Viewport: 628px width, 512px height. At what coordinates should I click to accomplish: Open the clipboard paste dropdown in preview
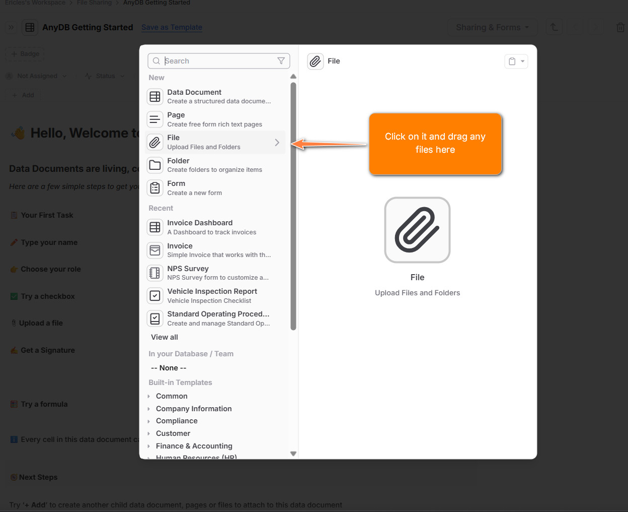pyautogui.click(x=516, y=61)
